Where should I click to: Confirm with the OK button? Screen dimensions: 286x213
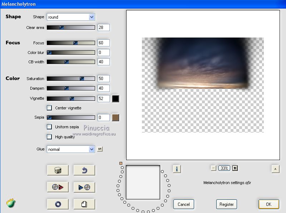tap(269, 204)
